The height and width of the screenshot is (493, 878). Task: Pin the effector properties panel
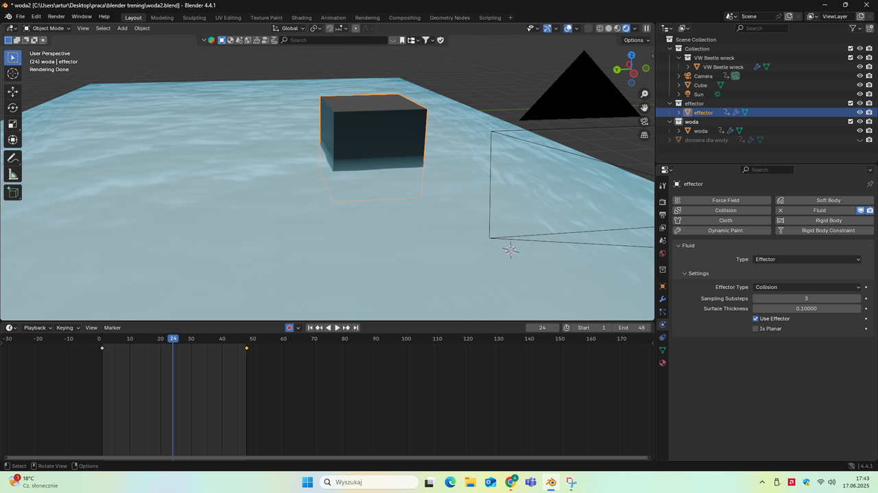[870, 184]
